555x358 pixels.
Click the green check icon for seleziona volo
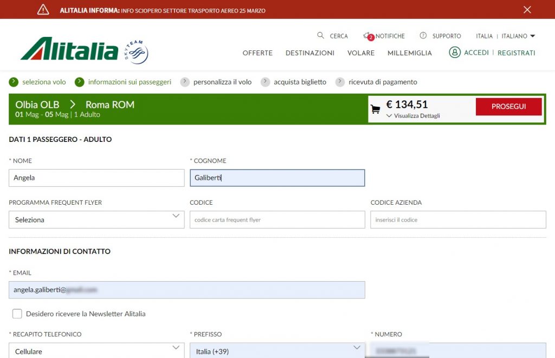pos(14,82)
